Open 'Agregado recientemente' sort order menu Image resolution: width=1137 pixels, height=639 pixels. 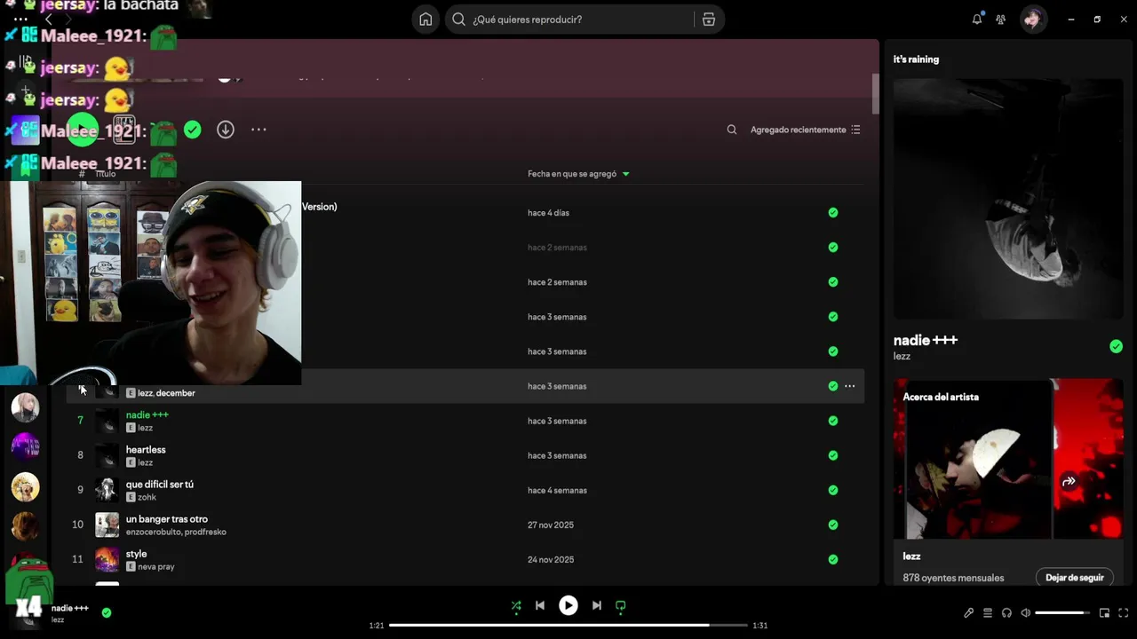click(x=798, y=130)
